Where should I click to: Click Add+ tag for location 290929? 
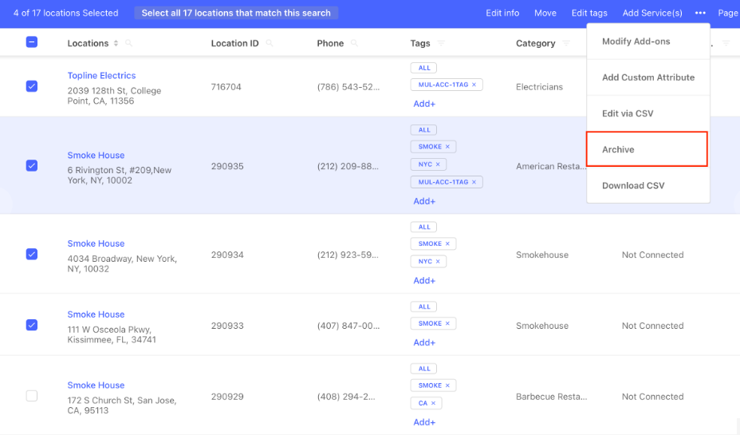(x=424, y=422)
